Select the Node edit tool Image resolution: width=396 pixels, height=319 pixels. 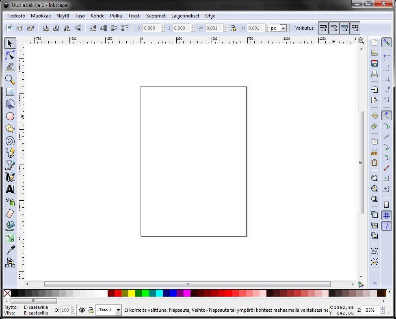[10, 55]
